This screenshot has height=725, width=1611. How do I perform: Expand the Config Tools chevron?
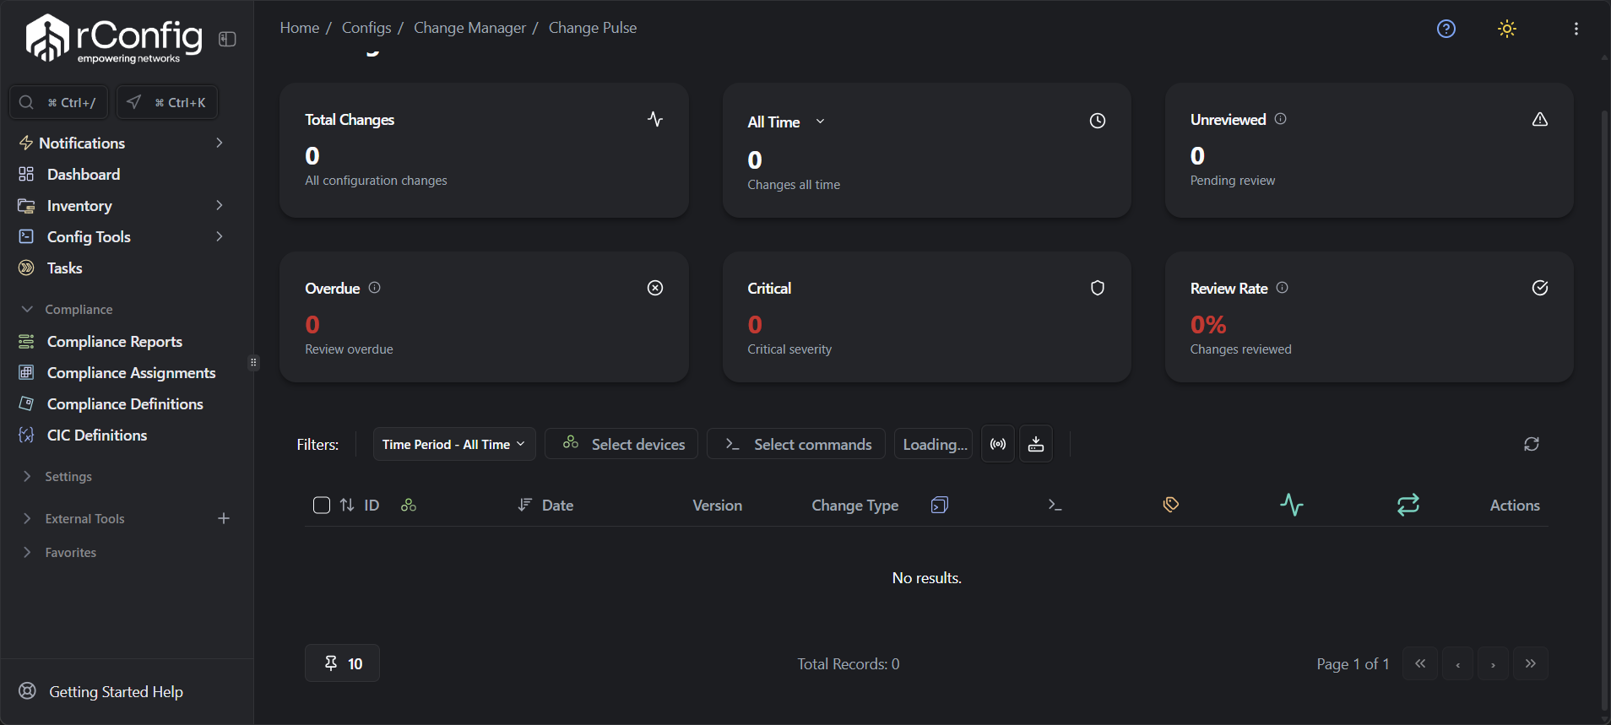tap(220, 236)
